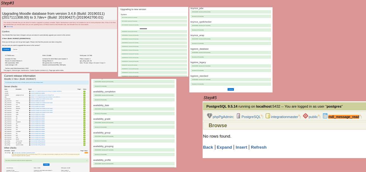Click the availability_date heading
Image resolution: width=366 pixels, height=172 pixels.
[x=101, y=105]
